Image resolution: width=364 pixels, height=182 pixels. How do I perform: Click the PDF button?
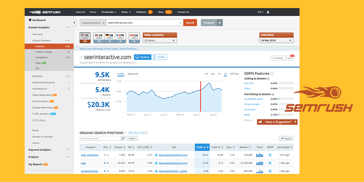tap(290, 58)
